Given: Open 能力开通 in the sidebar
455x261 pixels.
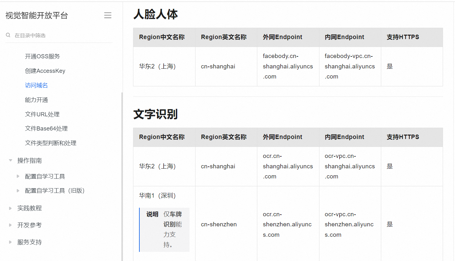Looking at the screenshot, I should [37, 100].
